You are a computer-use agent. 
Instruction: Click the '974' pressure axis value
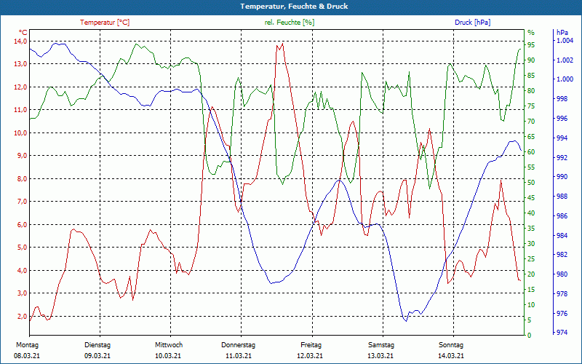[x=562, y=333]
